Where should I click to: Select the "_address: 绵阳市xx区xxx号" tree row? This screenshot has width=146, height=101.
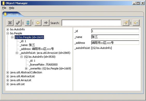point(37,49)
